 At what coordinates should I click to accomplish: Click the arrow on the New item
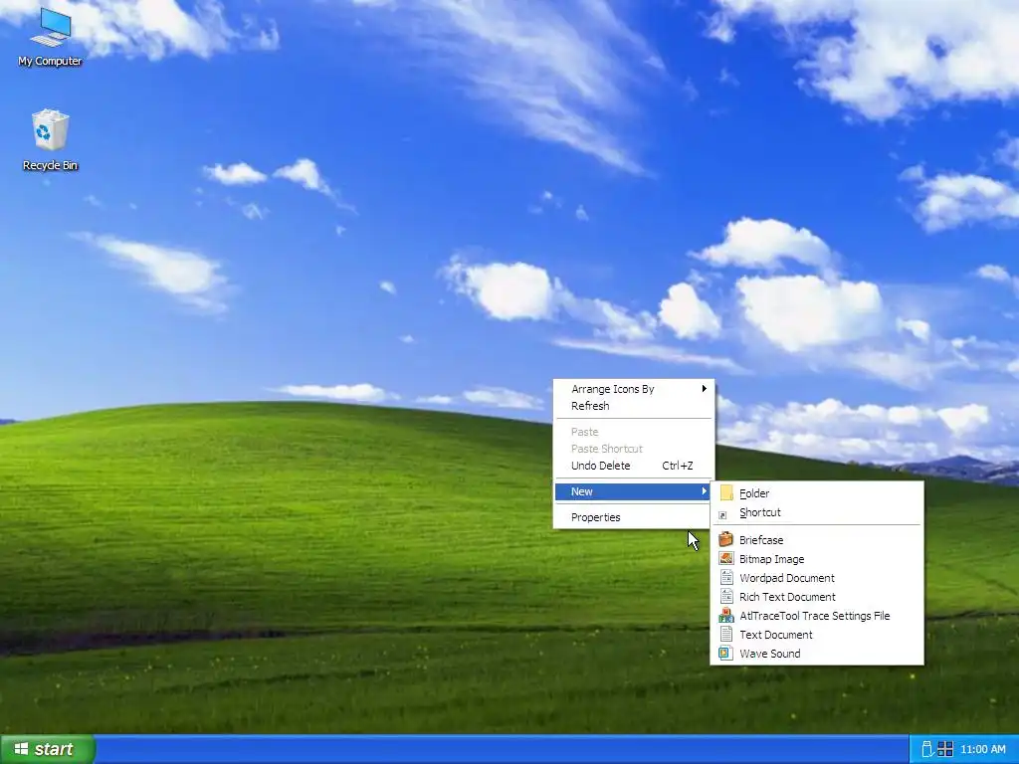tap(704, 491)
